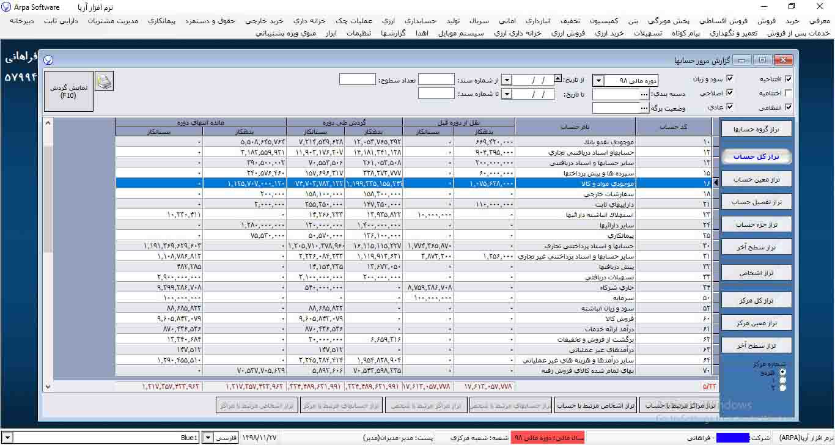Viewport: 835px width, 445px height.
Task: Click into the تعداد سطوح input field
Action: [x=357, y=79]
